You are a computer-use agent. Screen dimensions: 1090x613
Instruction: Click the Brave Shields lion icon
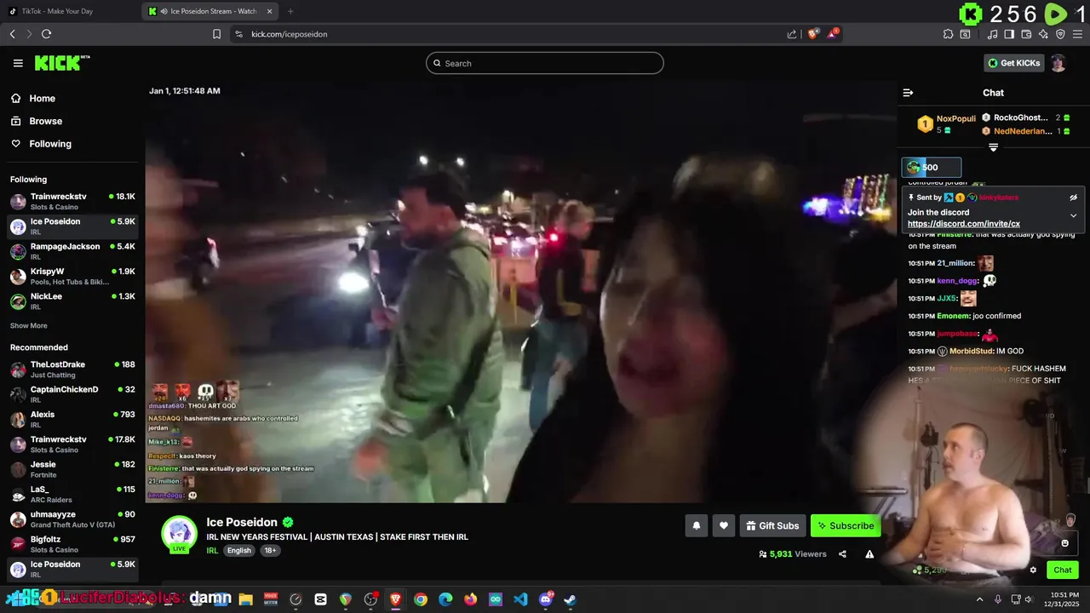[x=813, y=34]
